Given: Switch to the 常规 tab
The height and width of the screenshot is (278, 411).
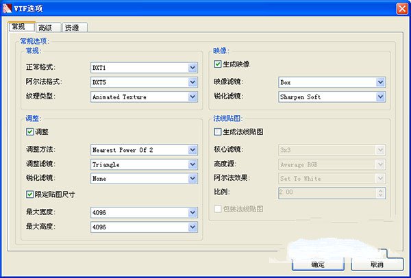Looking at the screenshot, I should [21, 27].
